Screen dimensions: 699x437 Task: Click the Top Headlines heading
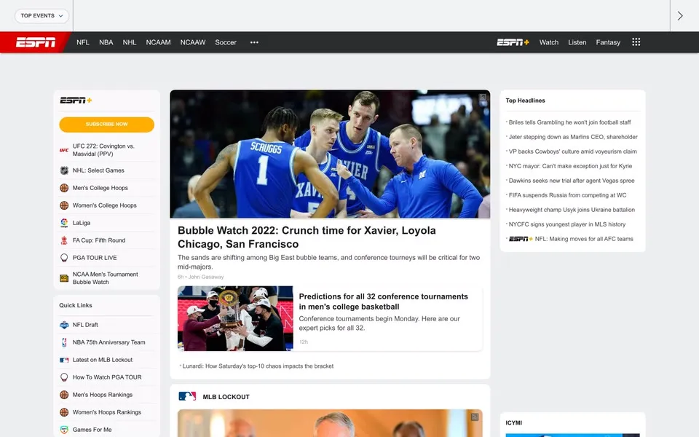pos(525,101)
